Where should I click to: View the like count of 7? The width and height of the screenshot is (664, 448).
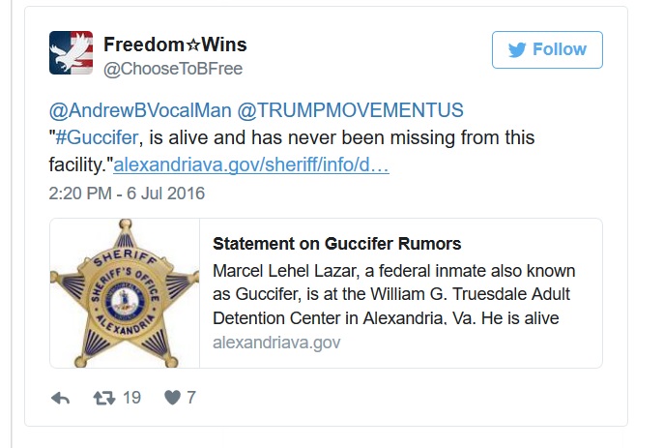191,398
